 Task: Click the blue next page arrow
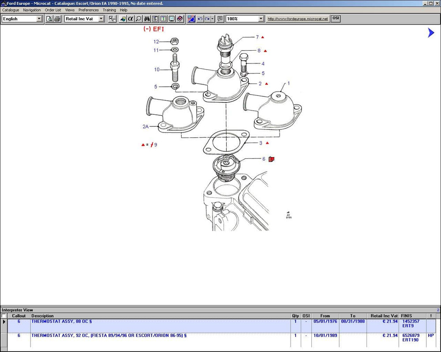pos(431,33)
